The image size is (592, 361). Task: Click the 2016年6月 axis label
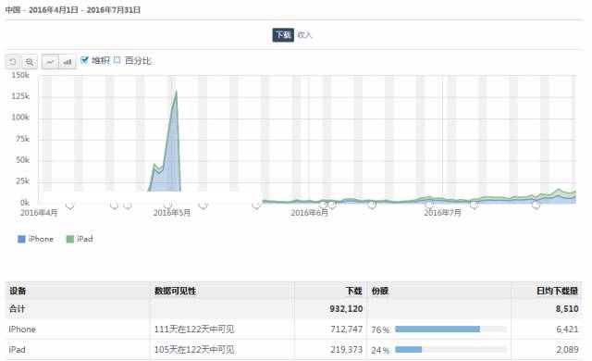[x=310, y=213]
